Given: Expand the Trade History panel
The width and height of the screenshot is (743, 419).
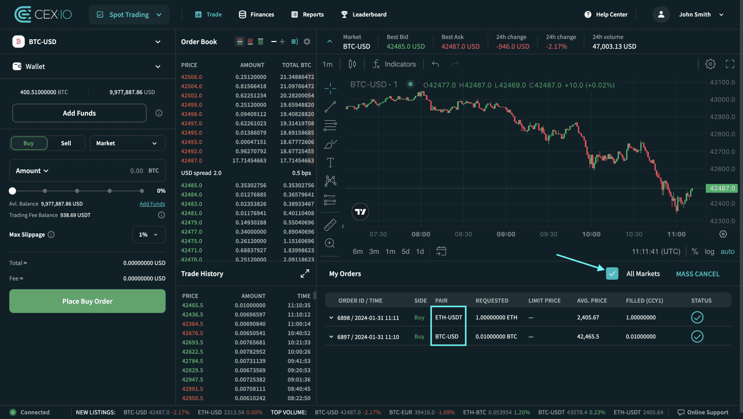Looking at the screenshot, I should point(305,274).
